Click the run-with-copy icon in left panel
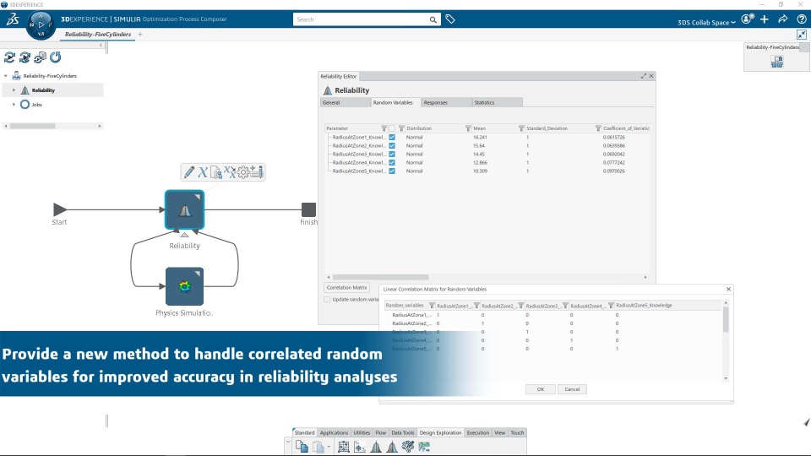Viewport: 811px width, 456px height. (40, 57)
